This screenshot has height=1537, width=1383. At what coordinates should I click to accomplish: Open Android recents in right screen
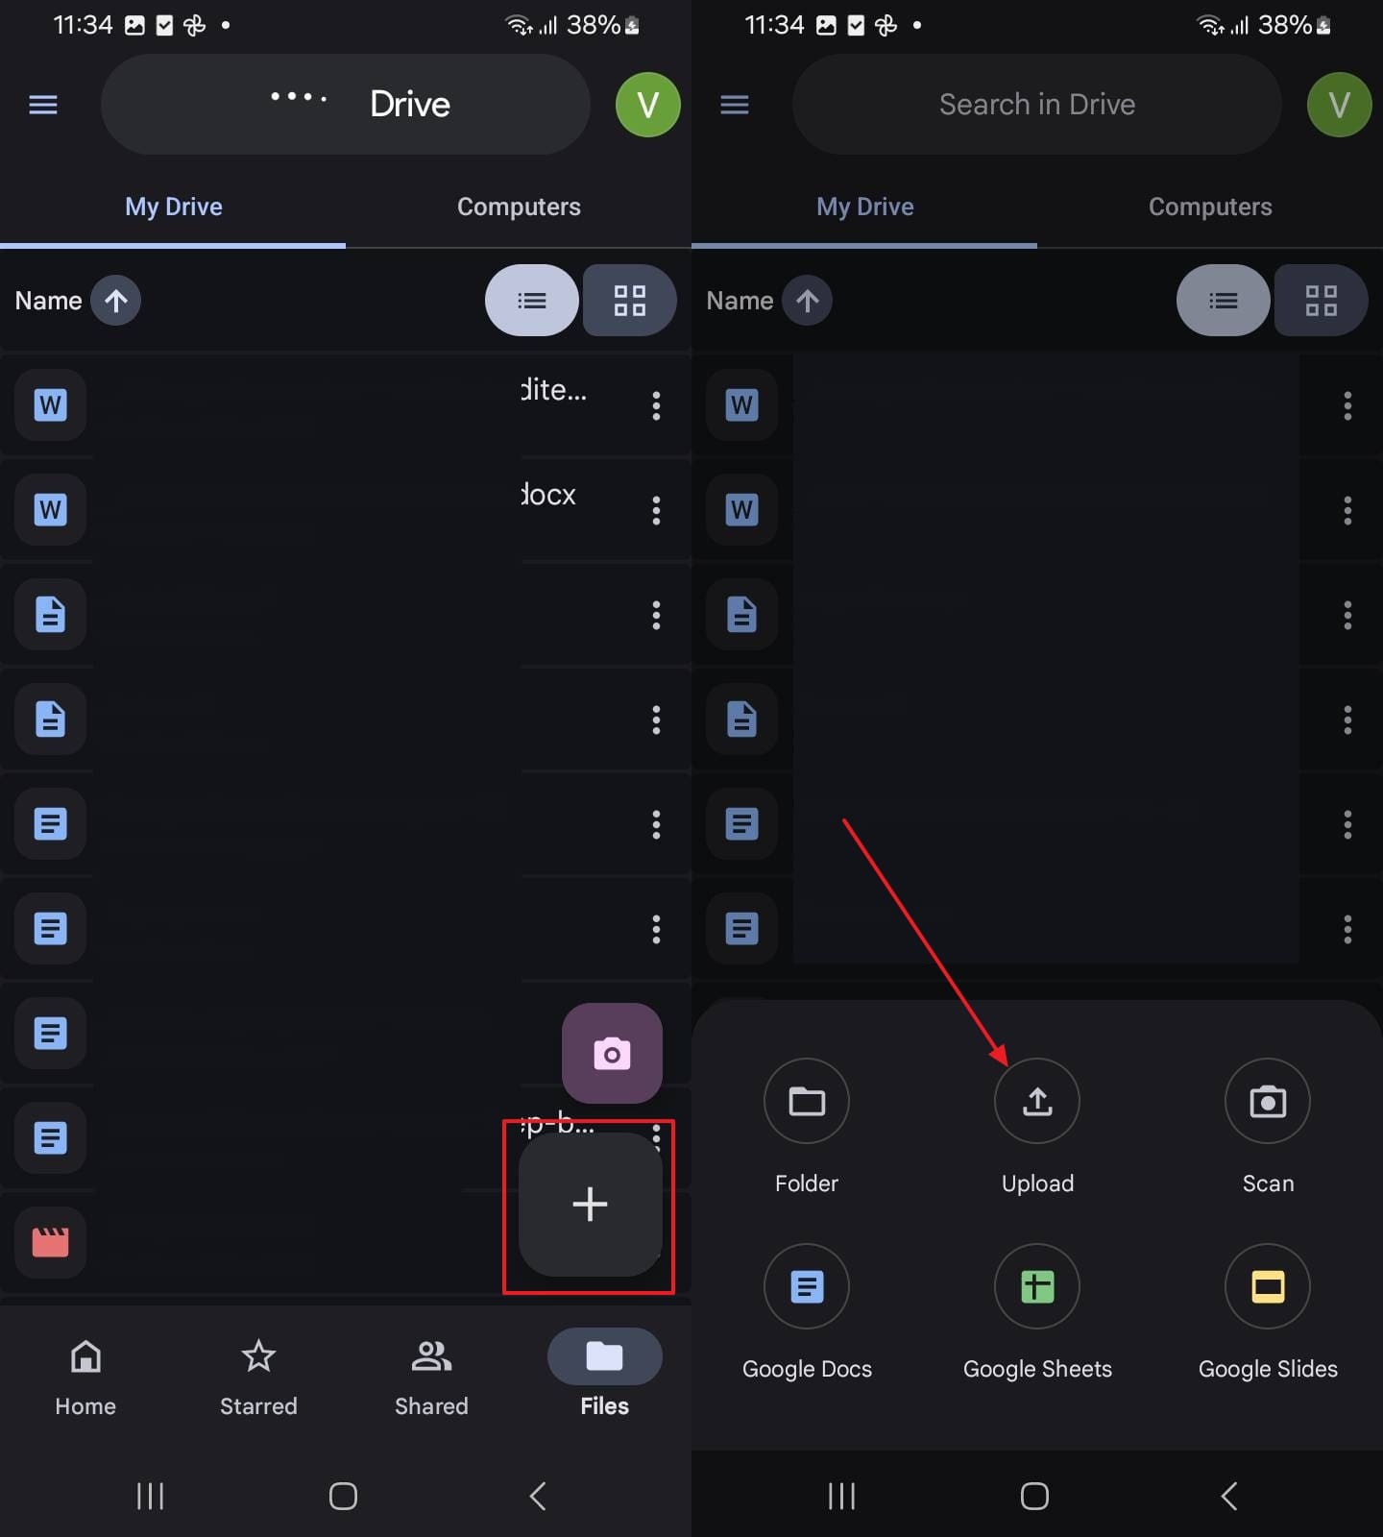click(842, 1496)
